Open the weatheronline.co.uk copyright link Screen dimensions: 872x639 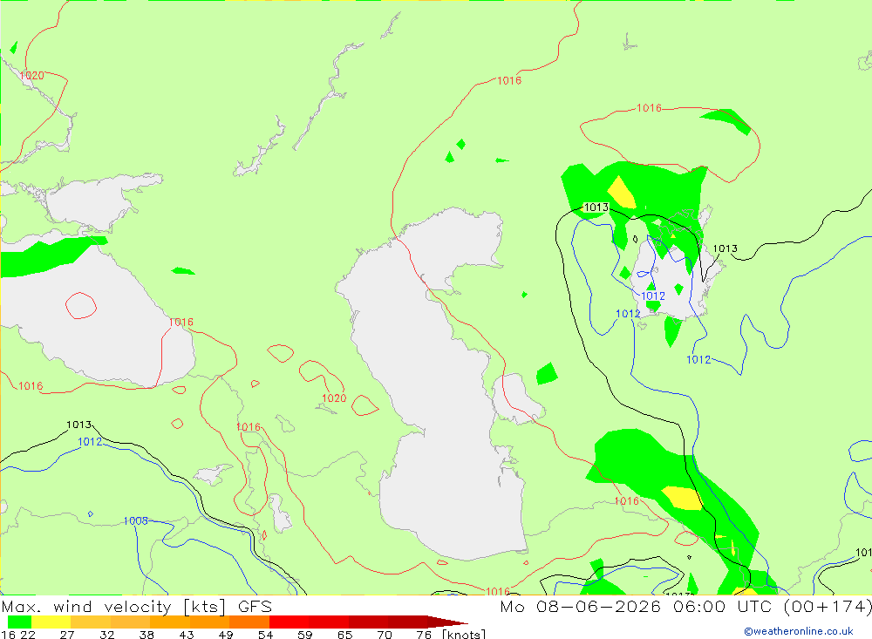(799, 631)
